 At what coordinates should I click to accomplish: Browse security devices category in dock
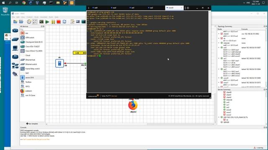[x=15, y=57]
